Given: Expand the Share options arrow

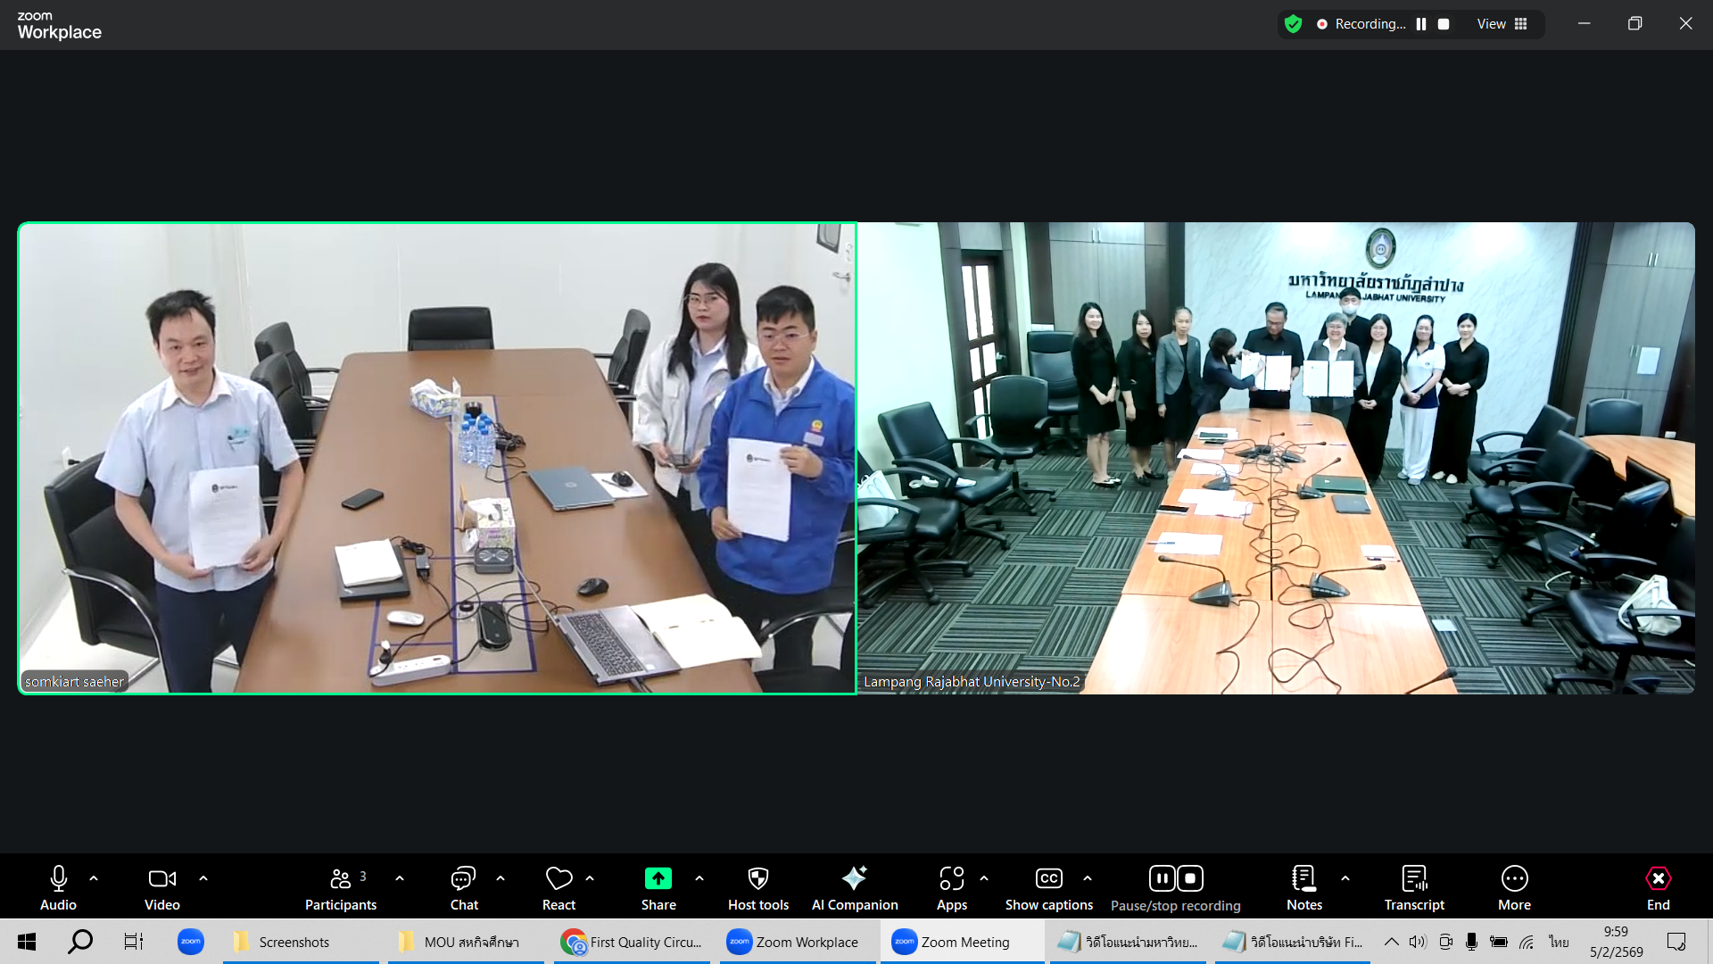Looking at the screenshot, I should [x=699, y=878].
